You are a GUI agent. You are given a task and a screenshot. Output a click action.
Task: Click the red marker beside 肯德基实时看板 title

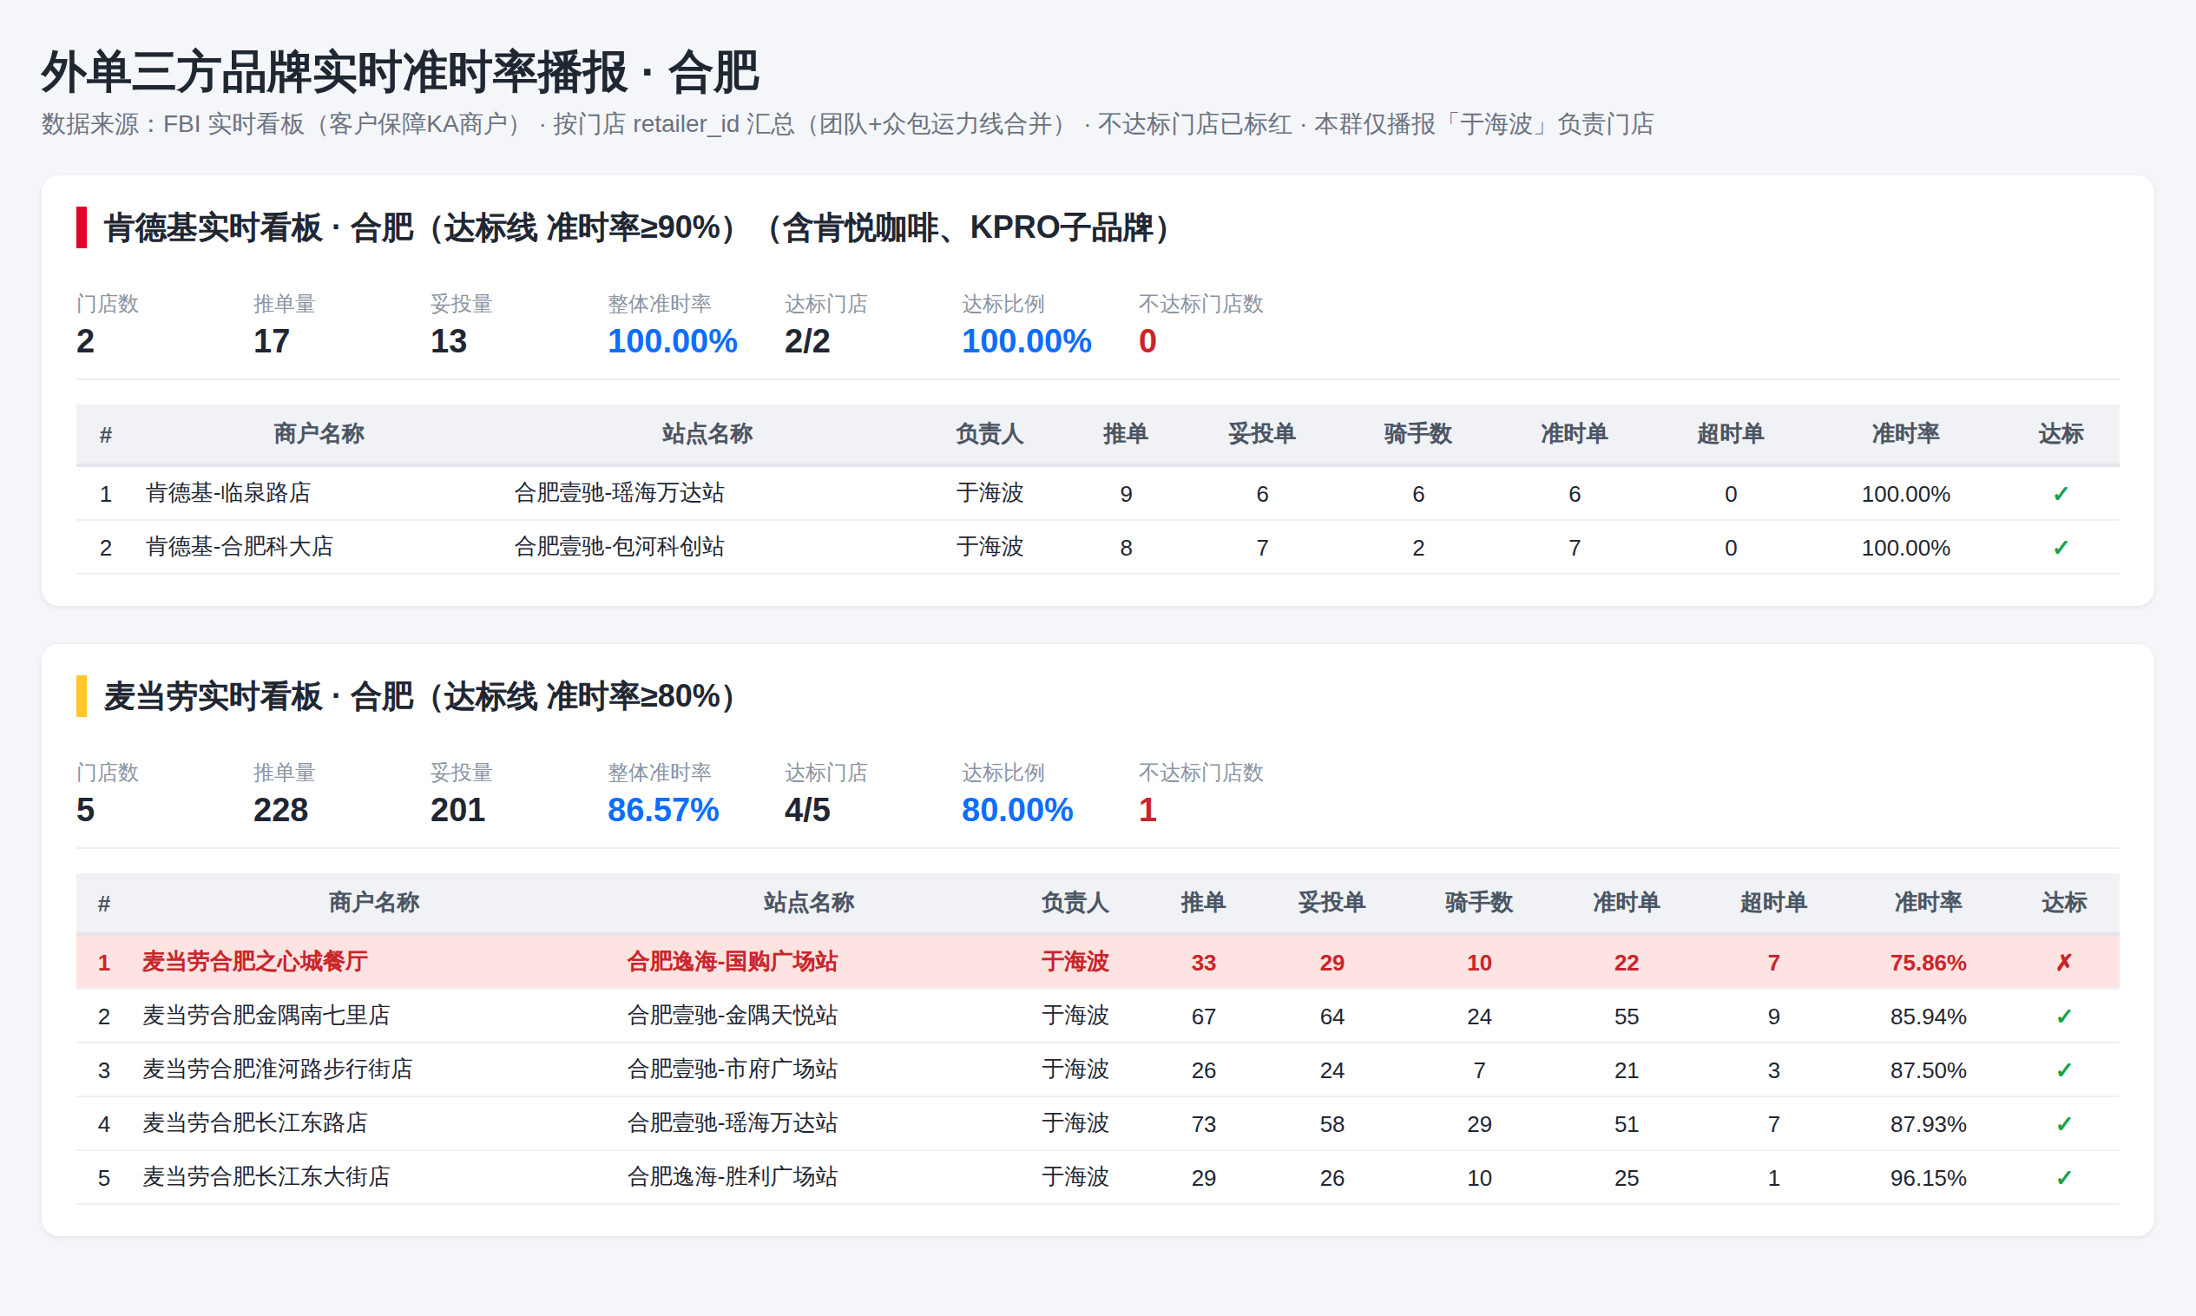[x=82, y=227]
